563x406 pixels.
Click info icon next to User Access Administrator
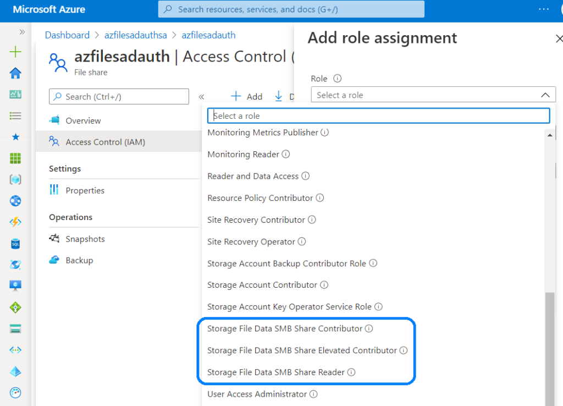click(313, 394)
